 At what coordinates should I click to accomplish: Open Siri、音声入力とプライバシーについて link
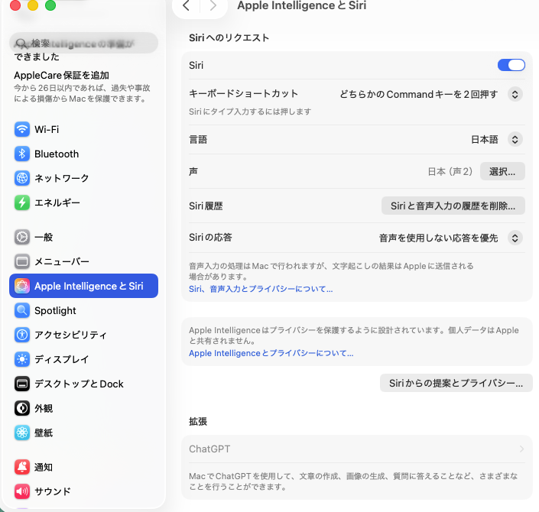pyautogui.click(x=261, y=289)
